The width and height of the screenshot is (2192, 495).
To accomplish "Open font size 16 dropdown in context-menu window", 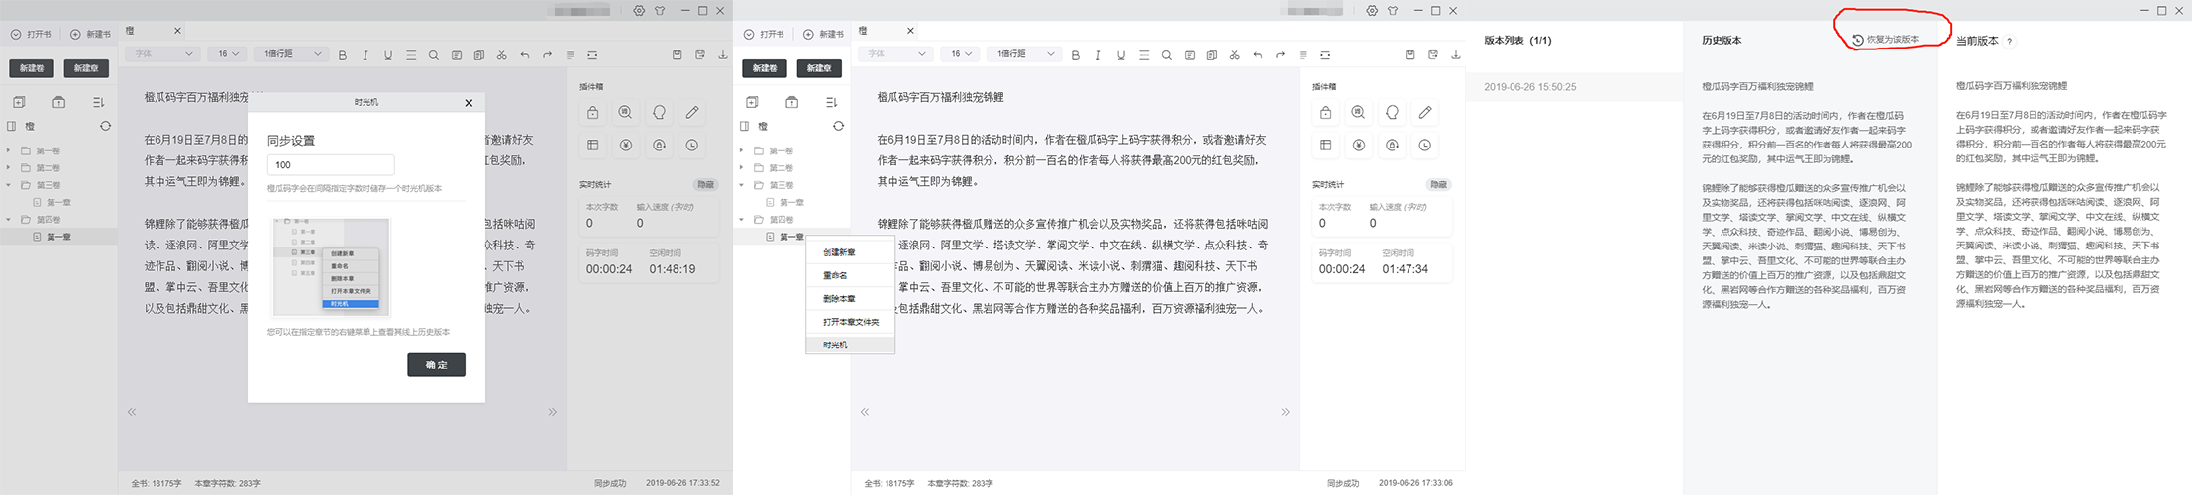I will click(x=961, y=54).
